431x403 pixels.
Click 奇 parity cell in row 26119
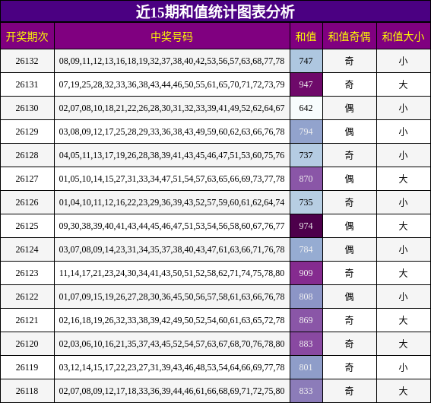[x=350, y=367]
